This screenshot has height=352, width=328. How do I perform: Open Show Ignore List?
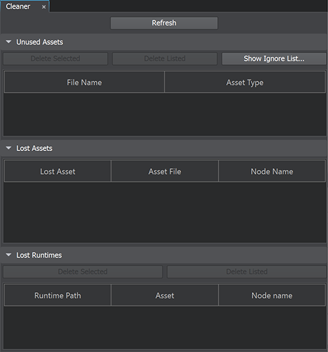pyautogui.click(x=274, y=58)
